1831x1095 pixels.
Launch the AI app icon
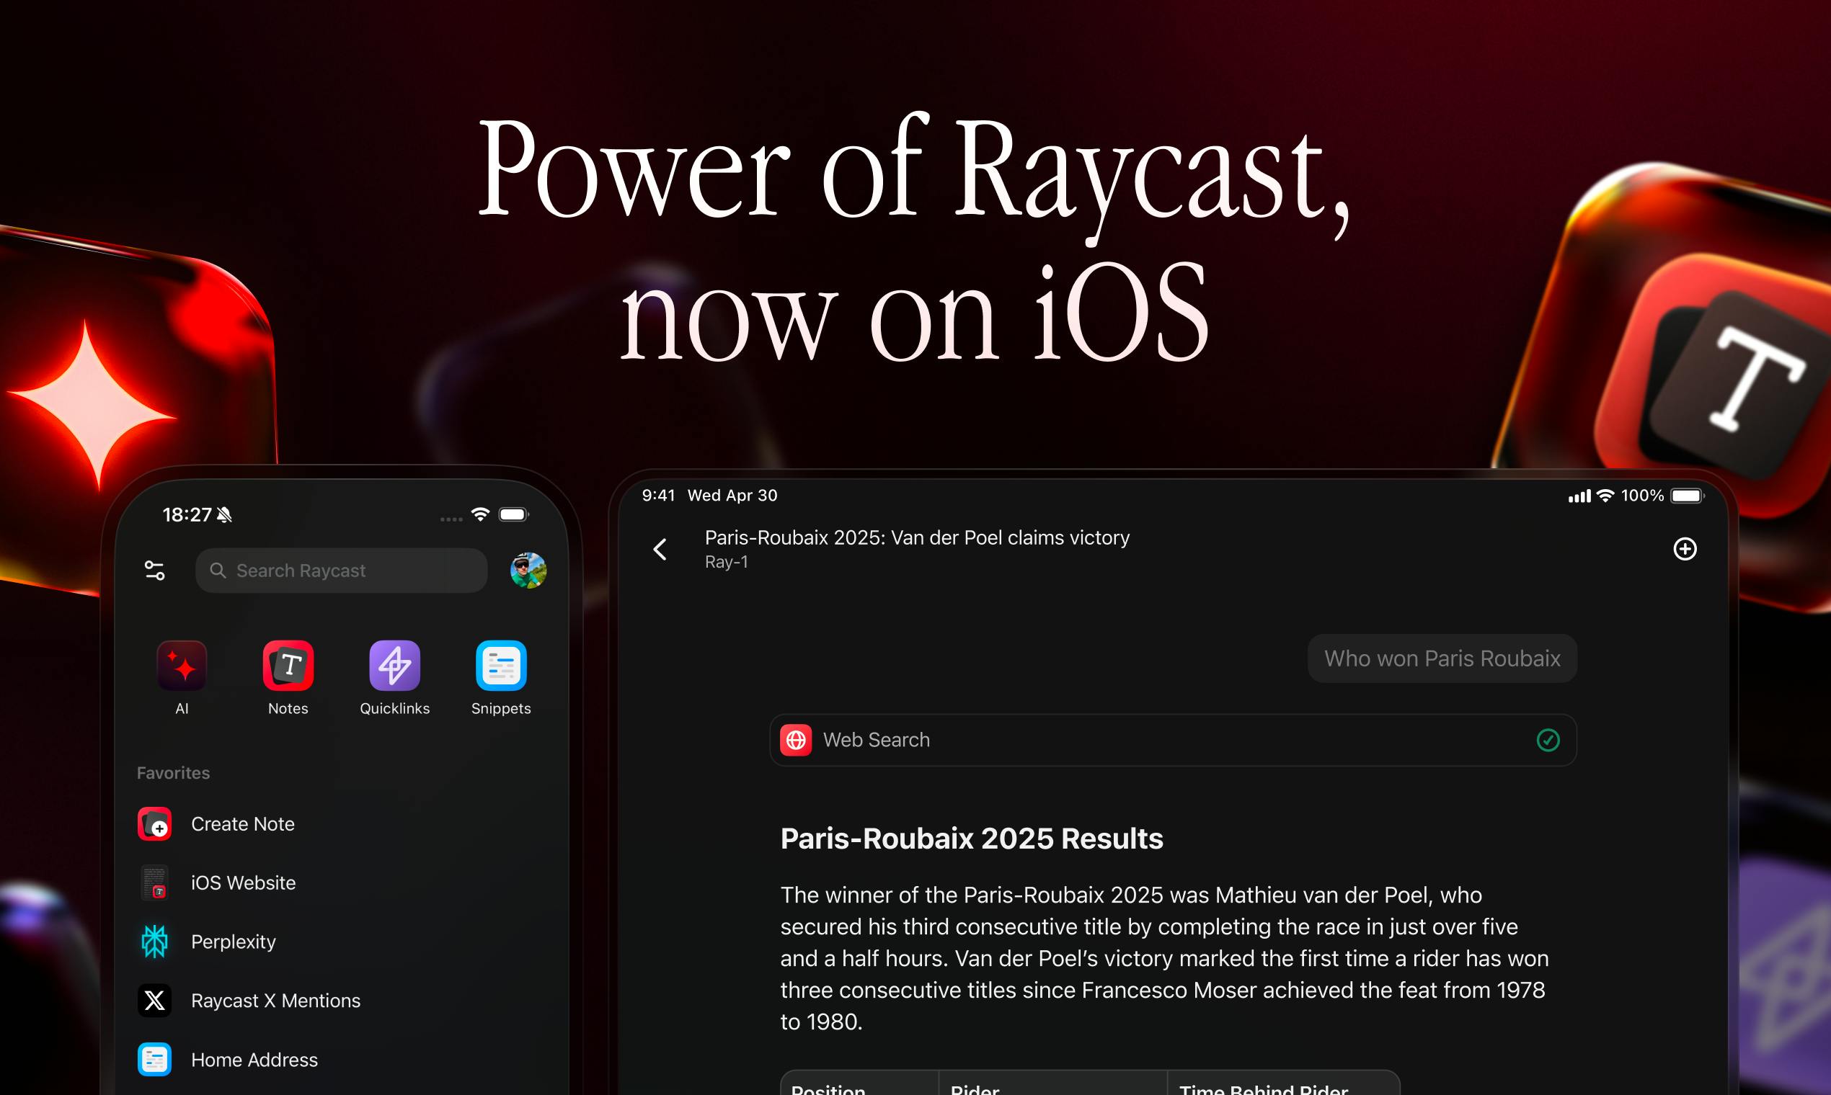coord(182,665)
